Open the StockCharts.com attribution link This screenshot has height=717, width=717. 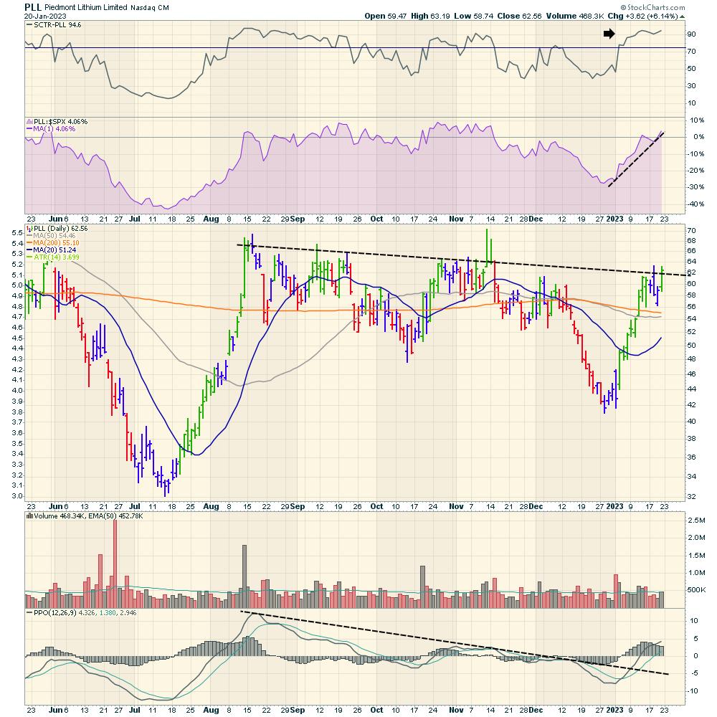point(652,7)
